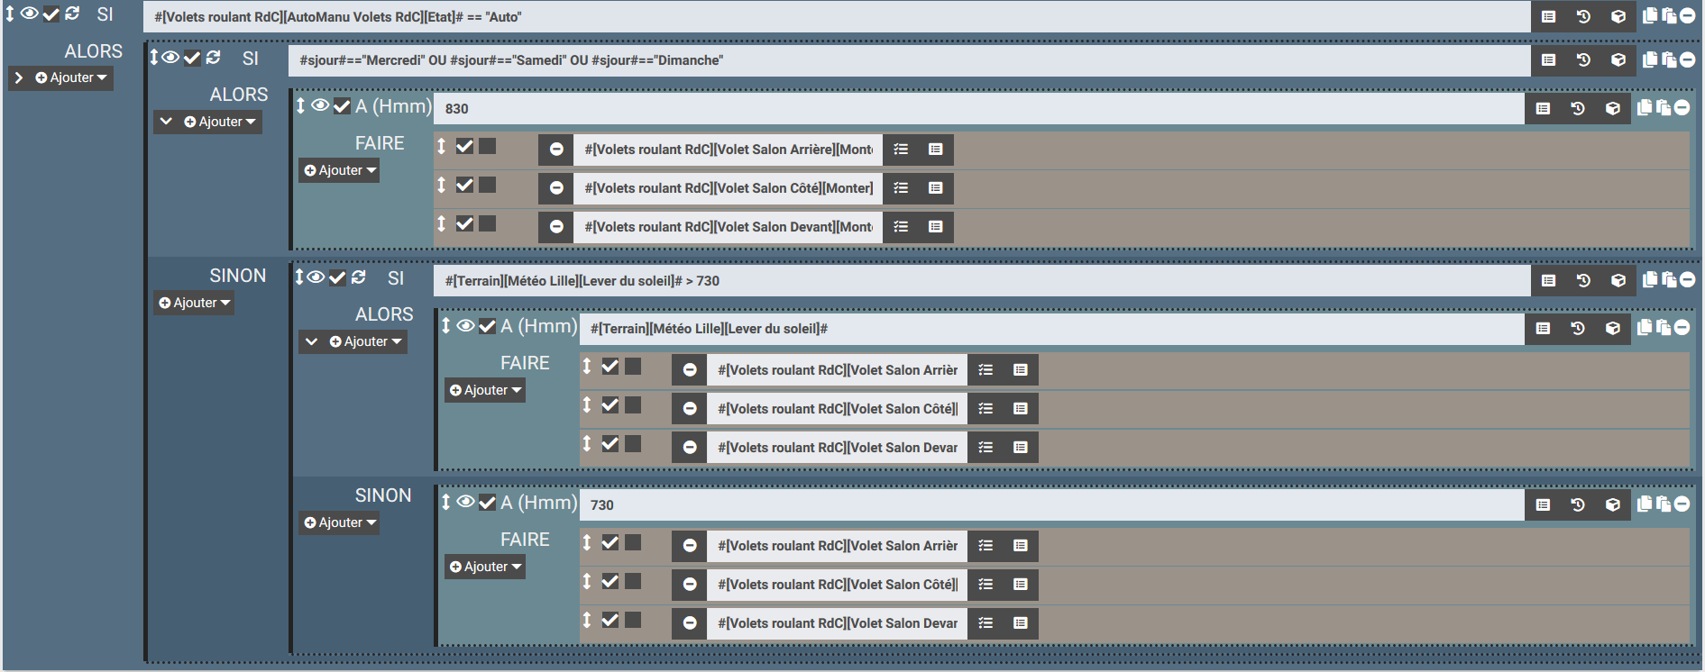Viewport: 1705px width, 672px height.
Task: Toggle the enable checkbox on the outermost "Auto" SI row
Action: tap(51, 14)
